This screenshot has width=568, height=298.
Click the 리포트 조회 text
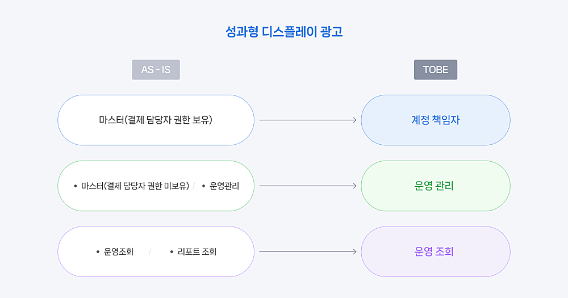coord(197,251)
